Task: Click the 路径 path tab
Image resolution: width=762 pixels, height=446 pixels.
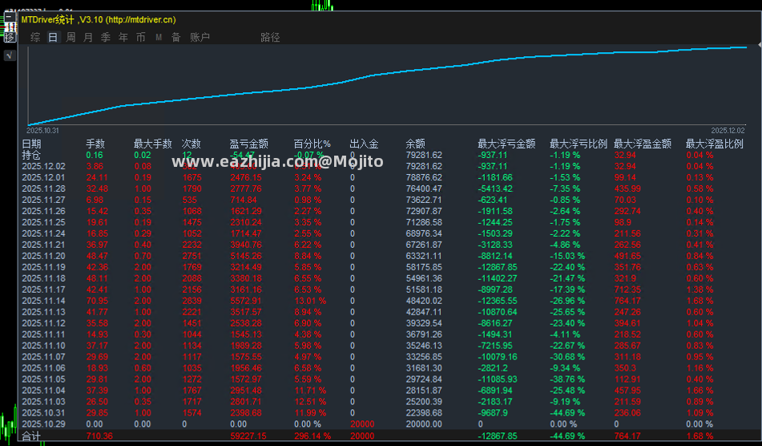Action: point(270,38)
